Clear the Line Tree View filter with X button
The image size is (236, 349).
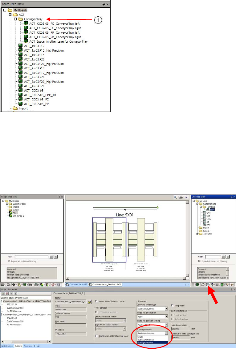[x=227, y=257]
